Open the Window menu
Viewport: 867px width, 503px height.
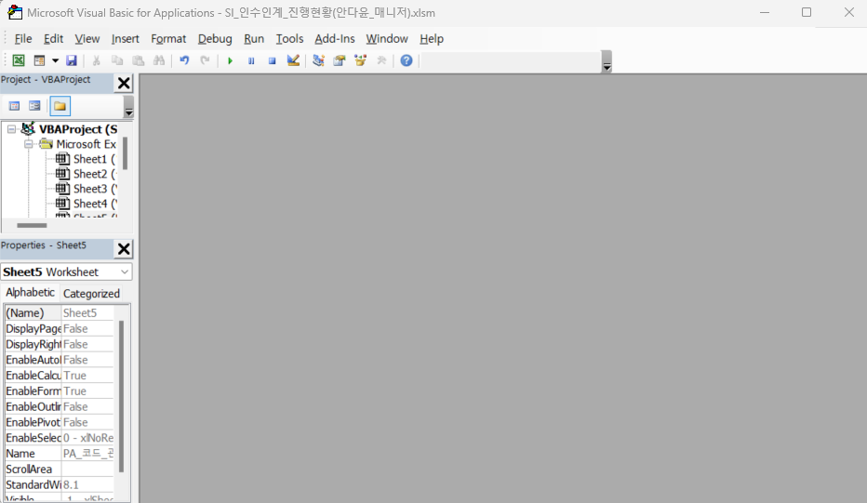tap(386, 39)
